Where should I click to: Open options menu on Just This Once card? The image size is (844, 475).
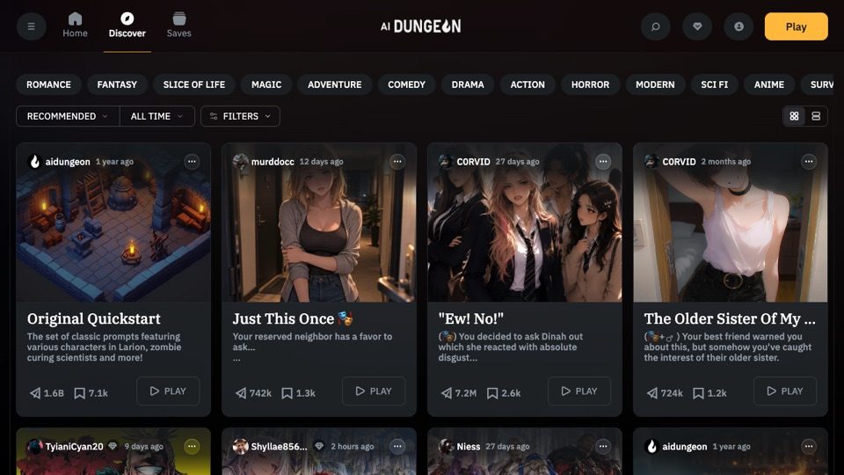point(397,162)
